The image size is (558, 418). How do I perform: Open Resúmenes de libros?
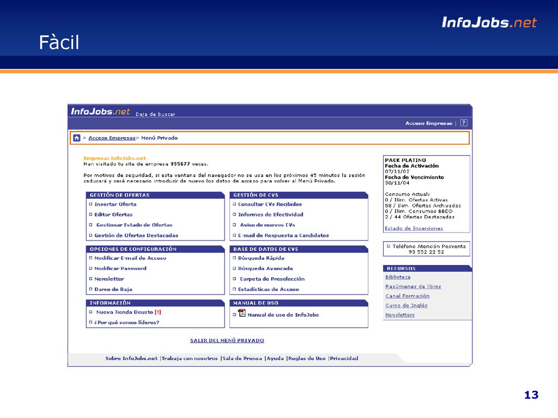pos(413,286)
